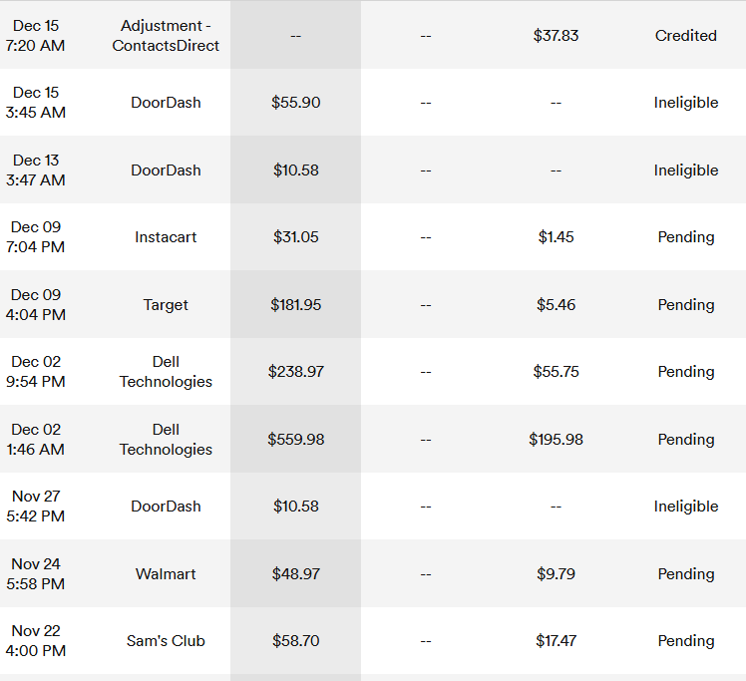The height and width of the screenshot is (681, 746).
Task: Open the Instacart transaction row
Action: 373,237
